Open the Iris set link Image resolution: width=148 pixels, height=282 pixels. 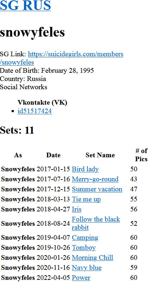click(x=77, y=209)
